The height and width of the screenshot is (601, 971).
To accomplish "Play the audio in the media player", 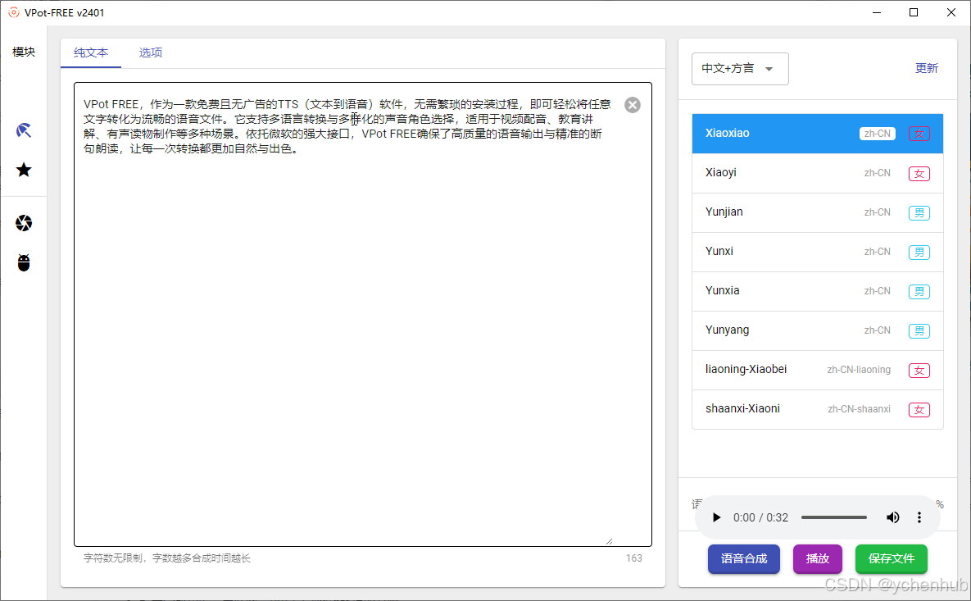I will [716, 517].
